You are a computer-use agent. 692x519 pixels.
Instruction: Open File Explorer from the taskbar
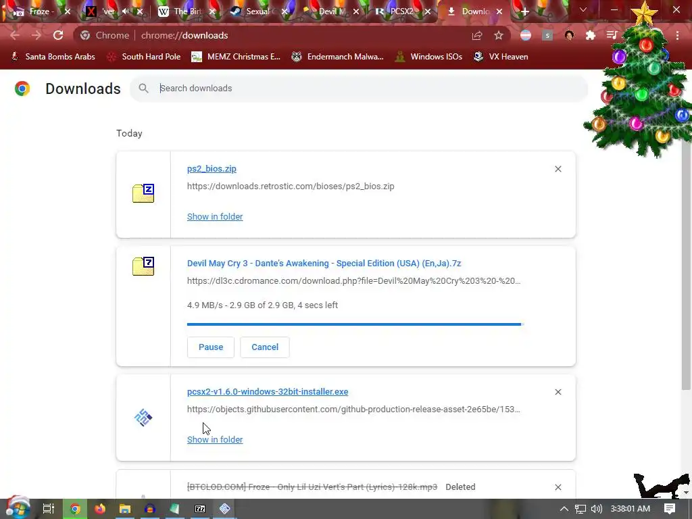tap(125, 509)
